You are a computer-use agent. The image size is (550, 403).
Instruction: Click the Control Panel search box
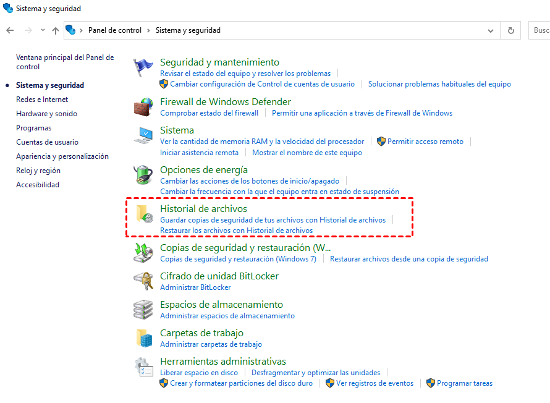coord(539,30)
